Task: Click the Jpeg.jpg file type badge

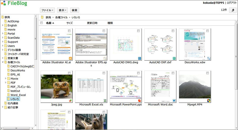Action: [x=71, y=101]
